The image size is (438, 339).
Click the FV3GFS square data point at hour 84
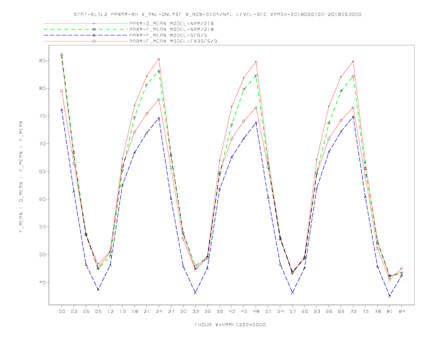tap(401, 269)
